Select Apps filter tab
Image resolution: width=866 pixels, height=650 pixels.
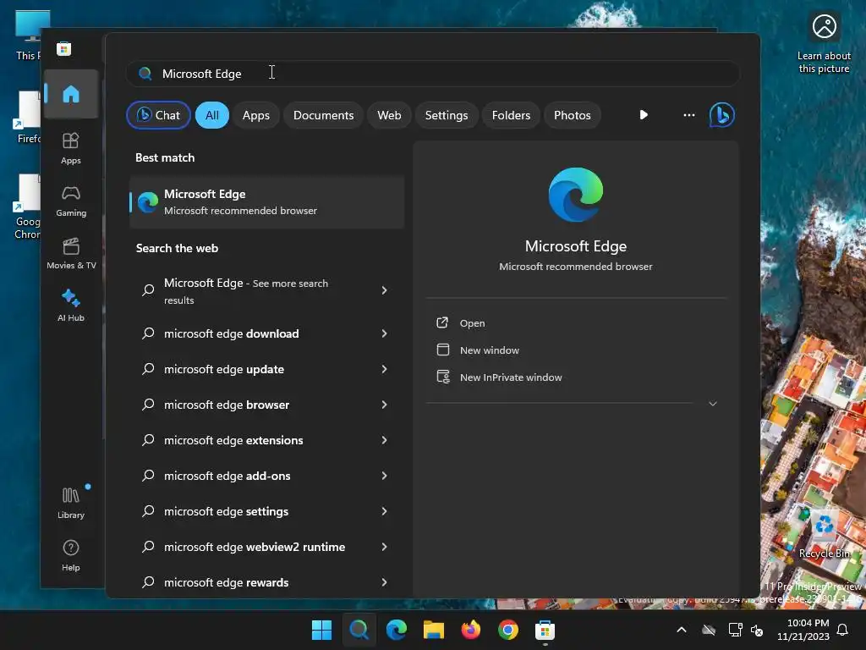click(255, 115)
